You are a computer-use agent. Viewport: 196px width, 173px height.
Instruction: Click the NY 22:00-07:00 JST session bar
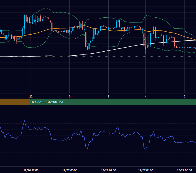click(113, 102)
